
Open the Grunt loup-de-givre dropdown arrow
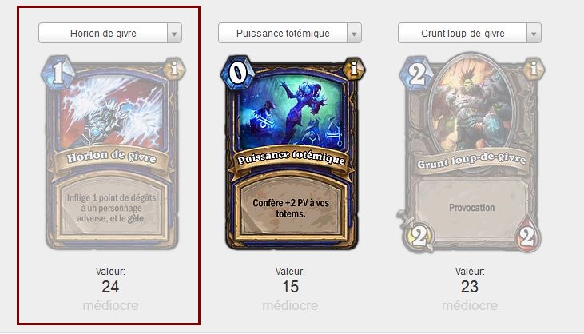pos(534,34)
